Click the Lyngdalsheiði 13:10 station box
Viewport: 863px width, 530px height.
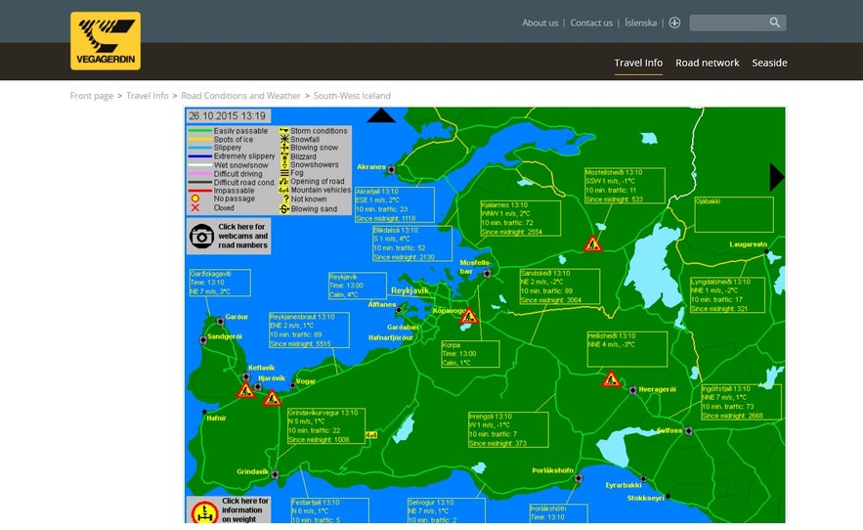[727, 295]
